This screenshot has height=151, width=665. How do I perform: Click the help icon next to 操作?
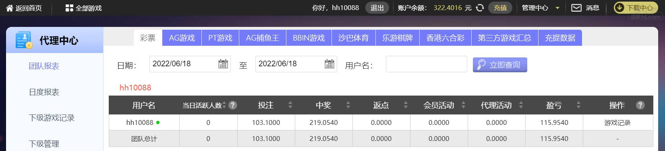[x=640, y=105]
